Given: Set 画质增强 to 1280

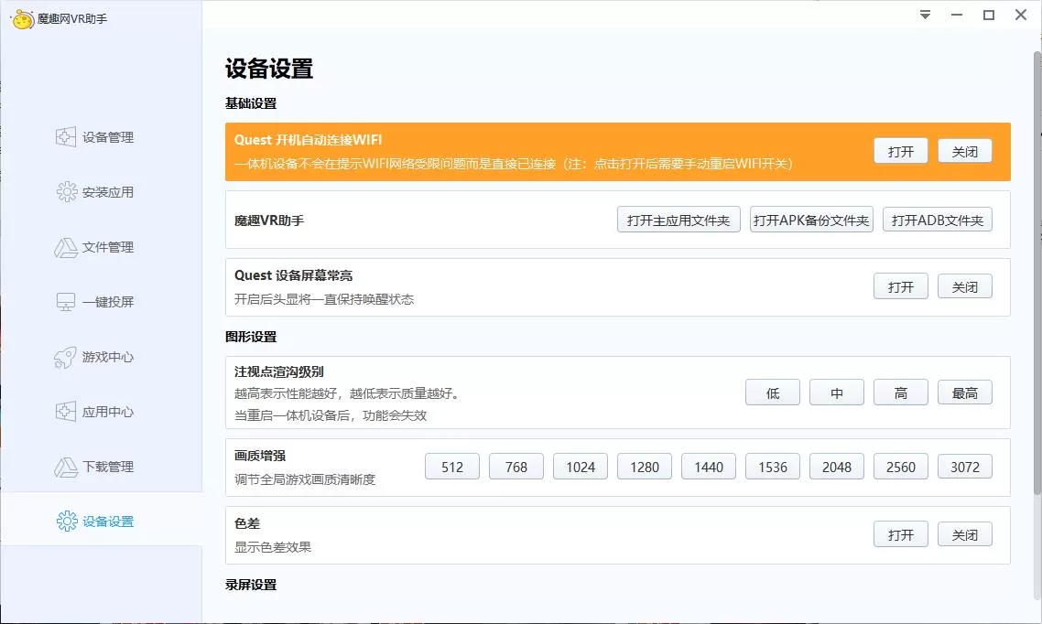Looking at the screenshot, I should [645, 467].
